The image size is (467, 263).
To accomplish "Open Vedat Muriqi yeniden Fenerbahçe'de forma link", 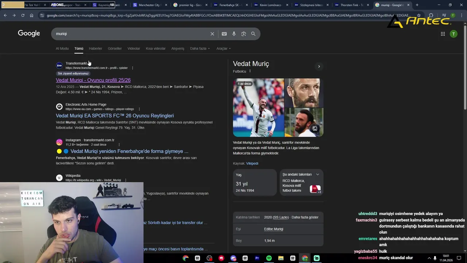I will [129, 151].
